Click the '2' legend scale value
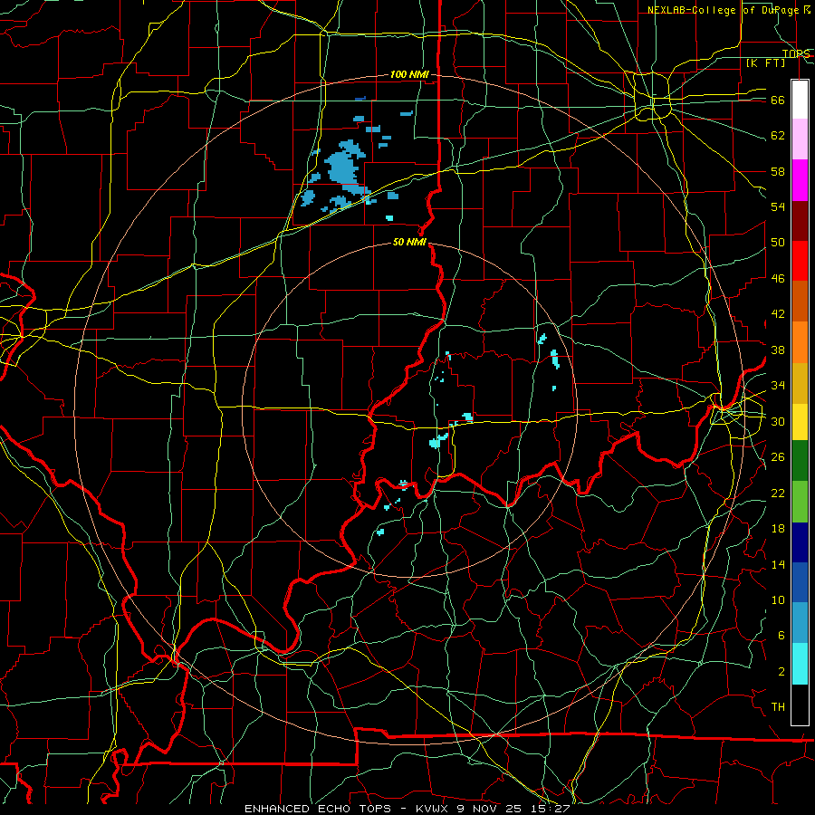This screenshot has height=815, width=815. pyautogui.click(x=781, y=672)
